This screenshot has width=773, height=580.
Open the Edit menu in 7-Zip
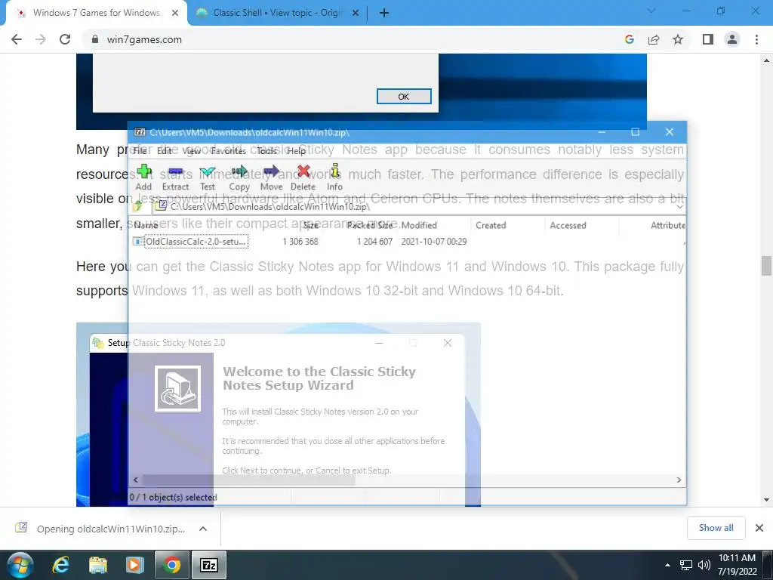[164, 151]
